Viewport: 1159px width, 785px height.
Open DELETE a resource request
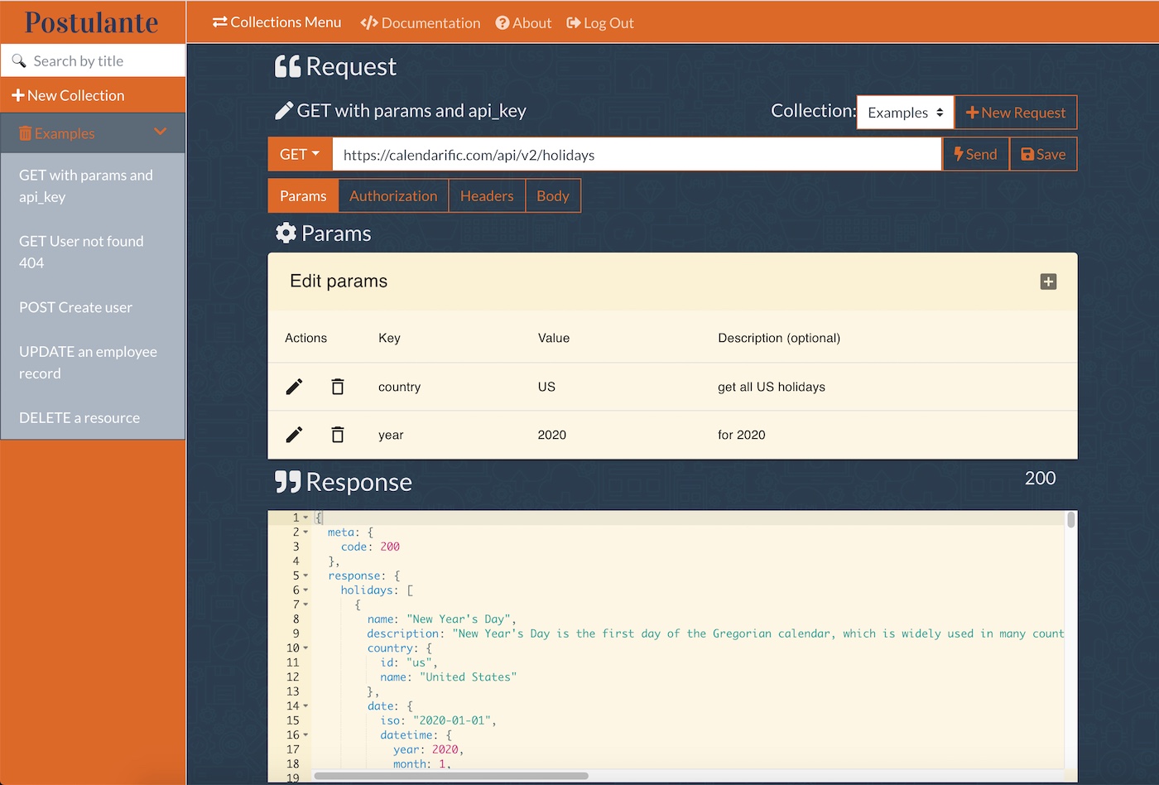click(x=93, y=417)
